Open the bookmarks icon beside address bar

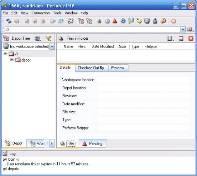click(190, 30)
